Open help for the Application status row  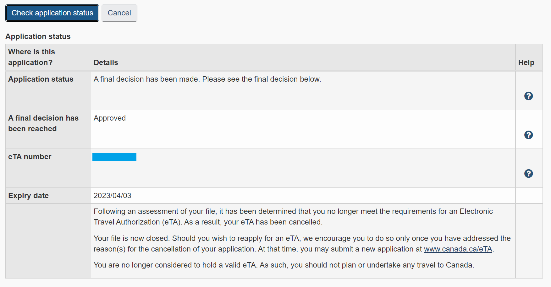pos(528,96)
